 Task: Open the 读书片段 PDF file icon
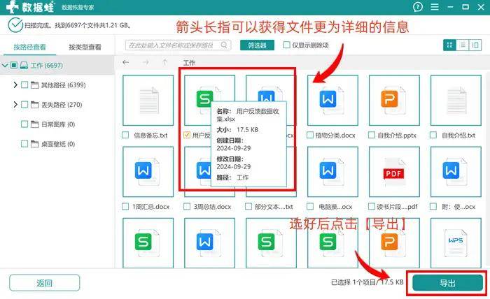(393, 172)
